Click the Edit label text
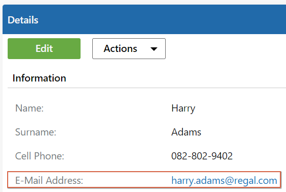 pos(44,48)
